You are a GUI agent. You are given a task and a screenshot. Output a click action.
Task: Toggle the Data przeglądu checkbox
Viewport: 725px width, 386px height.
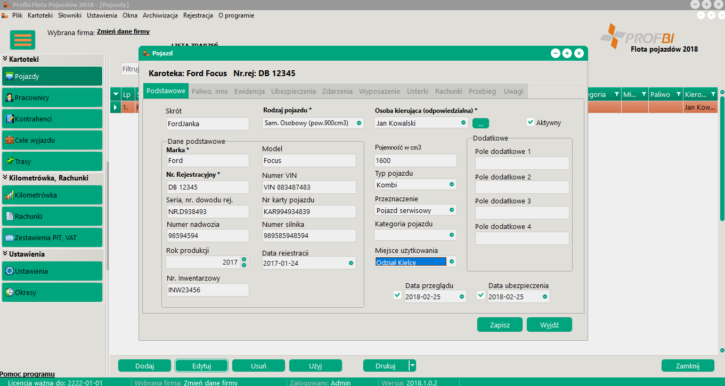pos(397,295)
